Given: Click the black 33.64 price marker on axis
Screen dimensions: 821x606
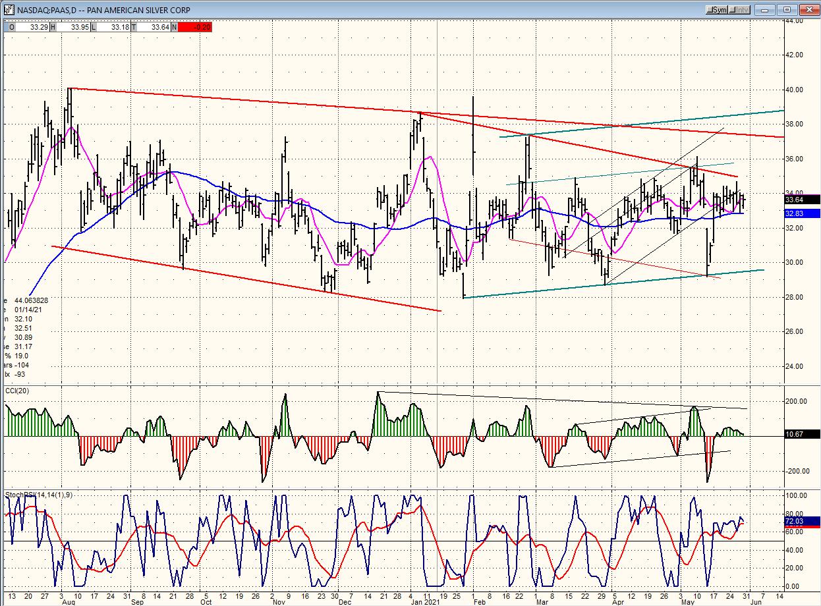Looking at the screenshot, I should pos(803,199).
